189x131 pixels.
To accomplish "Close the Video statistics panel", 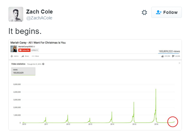I will click(179, 63).
